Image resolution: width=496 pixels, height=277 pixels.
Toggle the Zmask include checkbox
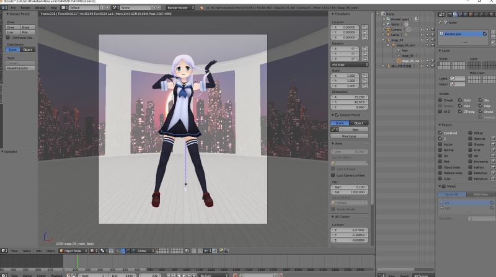point(440,100)
